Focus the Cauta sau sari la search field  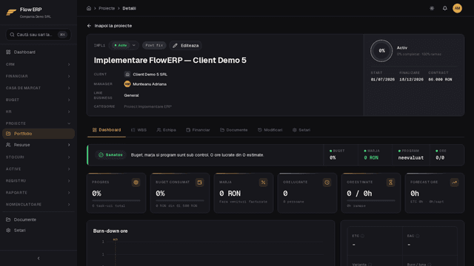pyautogui.click(x=39, y=35)
